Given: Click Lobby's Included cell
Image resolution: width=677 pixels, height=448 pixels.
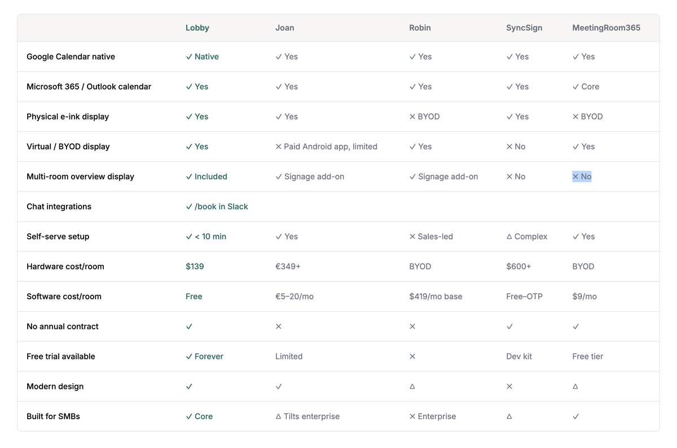Looking at the screenshot, I should pyautogui.click(x=206, y=176).
